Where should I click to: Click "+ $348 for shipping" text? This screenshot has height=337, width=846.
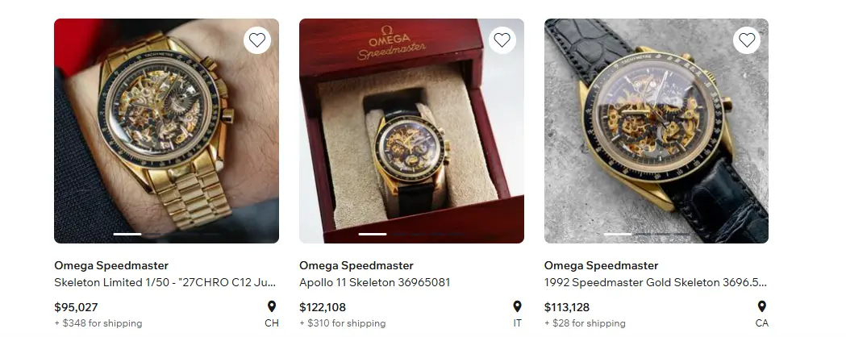point(98,324)
